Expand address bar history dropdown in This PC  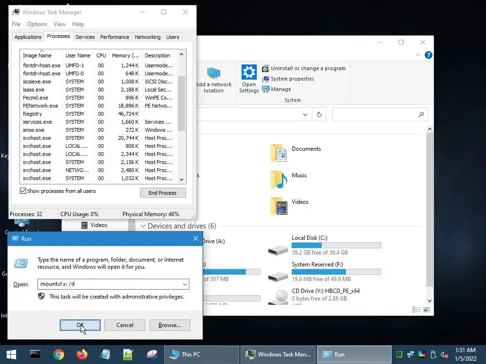point(305,115)
